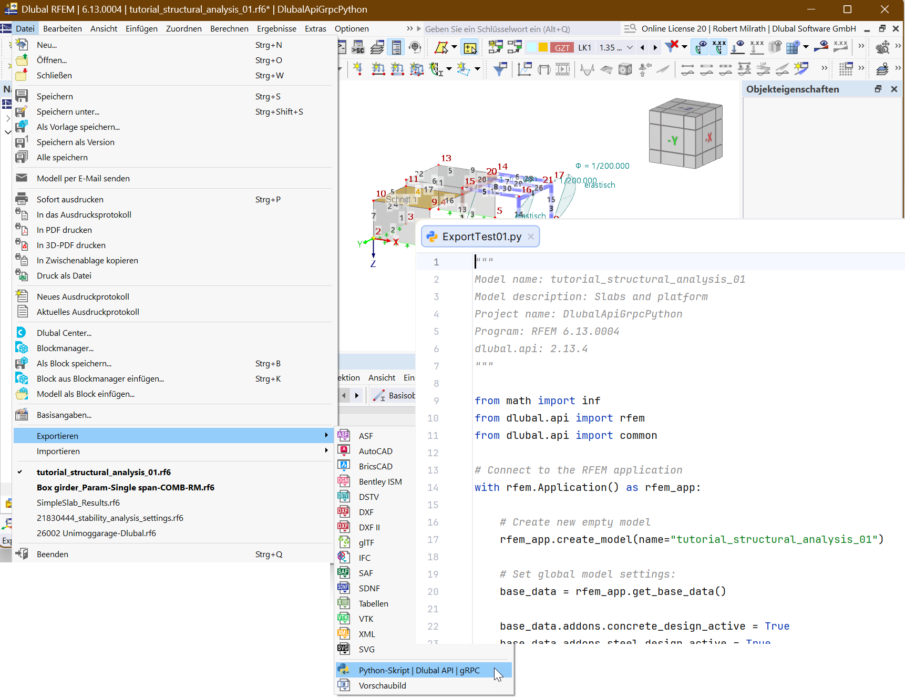Click Speichern unter to save as
The image size is (905, 698).
click(x=68, y=111)
